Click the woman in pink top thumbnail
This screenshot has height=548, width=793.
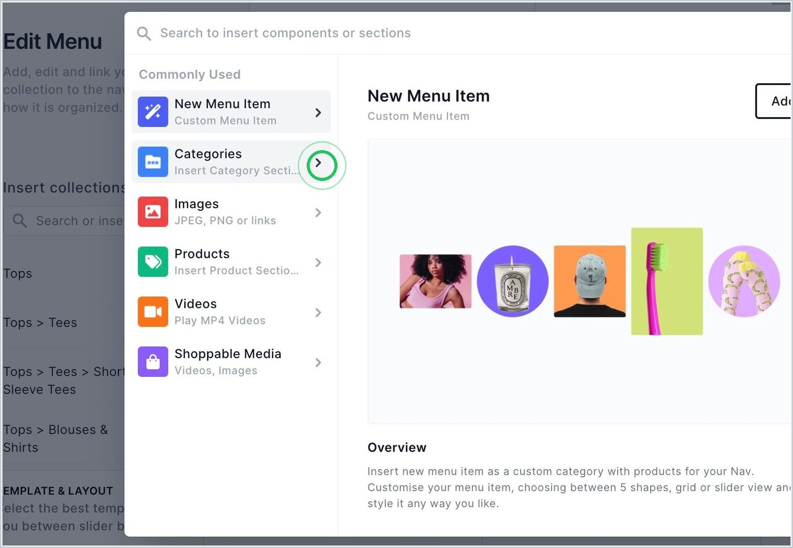435,281
